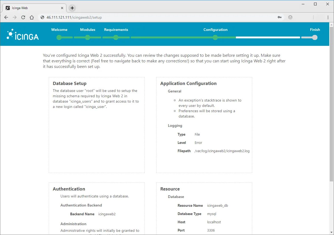Click the Application Configuration heading

[x=188, y=83]
